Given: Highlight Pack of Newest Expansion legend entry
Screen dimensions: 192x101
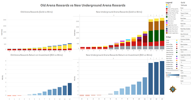Looking at the screenshot, I should [x=173, y=9].
